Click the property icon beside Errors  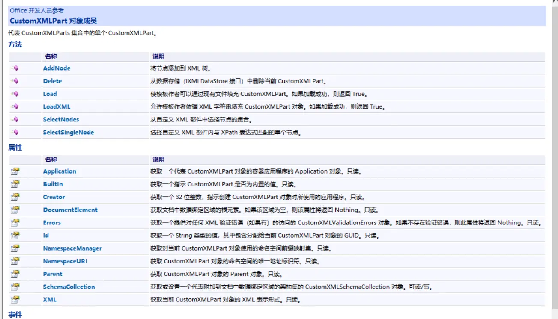[15, 223]
